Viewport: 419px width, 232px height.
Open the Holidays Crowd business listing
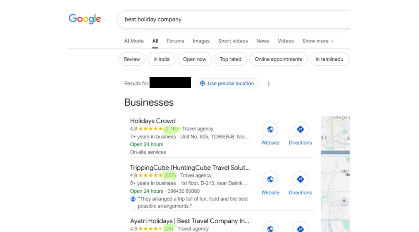click(153, 121)
